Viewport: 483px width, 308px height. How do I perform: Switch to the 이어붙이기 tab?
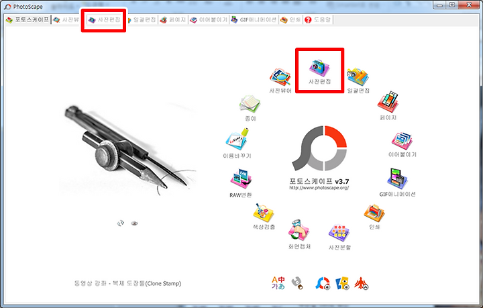pos(209,19)
